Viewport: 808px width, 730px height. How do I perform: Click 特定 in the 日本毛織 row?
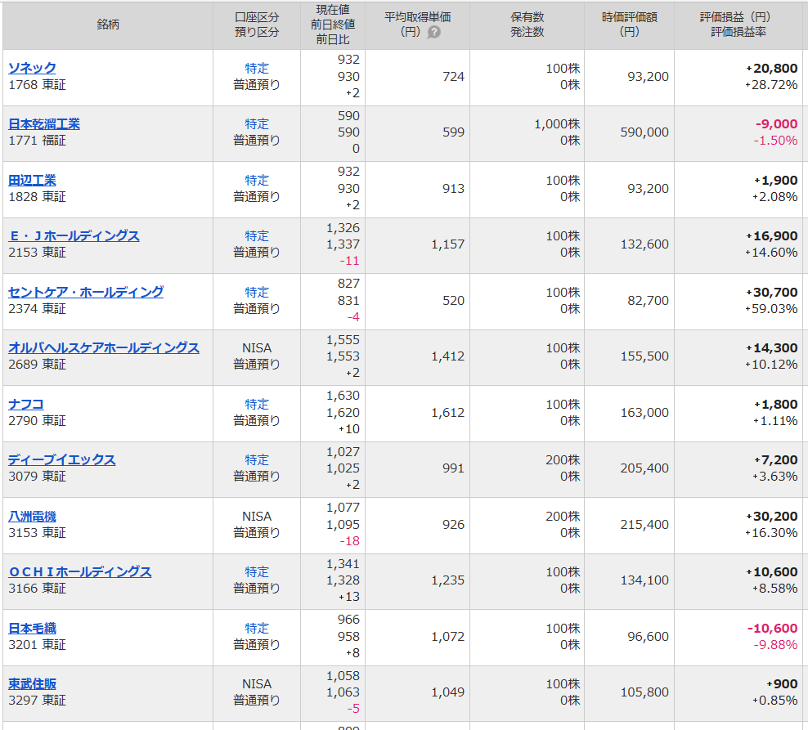click(257, 629)
